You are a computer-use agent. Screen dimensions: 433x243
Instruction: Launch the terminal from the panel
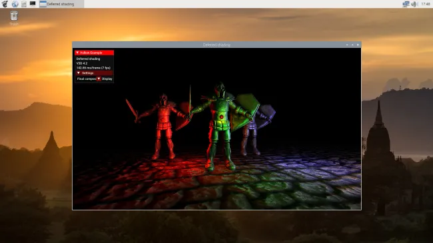coord(33,3)
